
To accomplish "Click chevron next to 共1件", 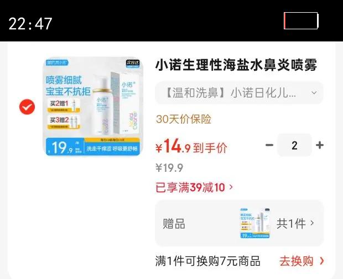I will point(312,223).
